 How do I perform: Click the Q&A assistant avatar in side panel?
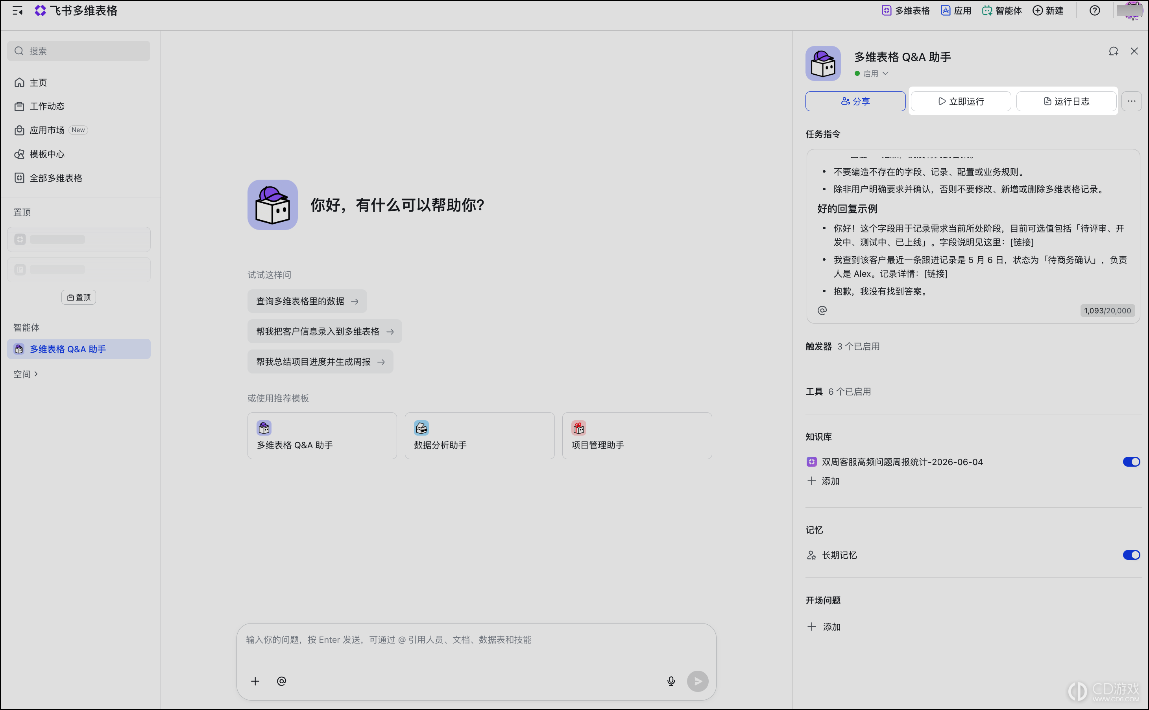823,63
